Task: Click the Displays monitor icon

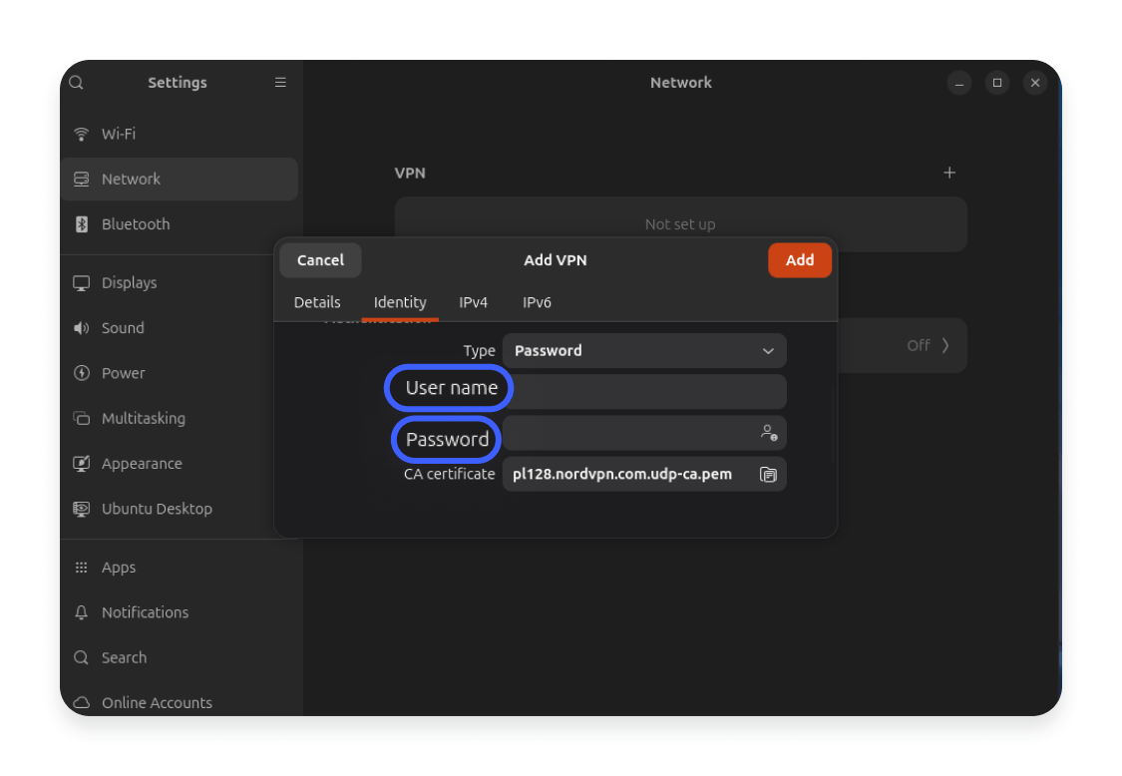Action: coord(81,282)
